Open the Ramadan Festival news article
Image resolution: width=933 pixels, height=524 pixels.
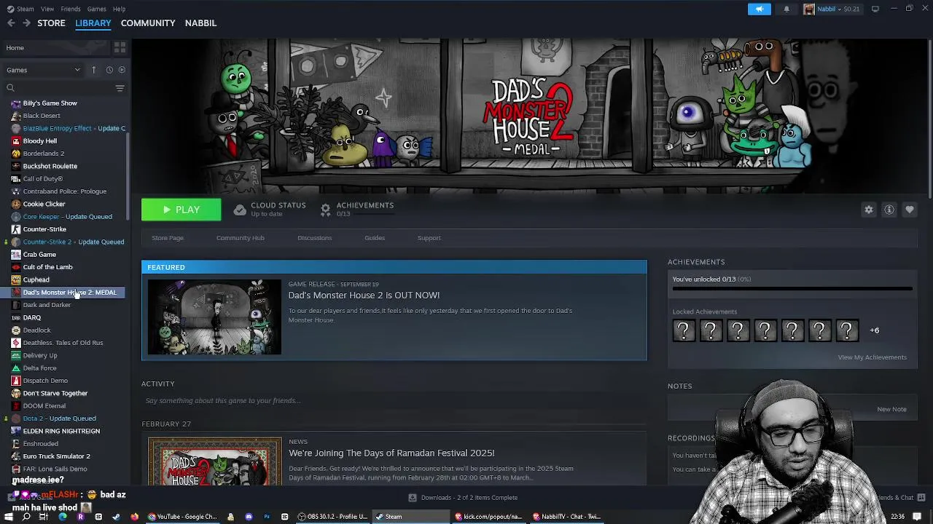(391, 453)
